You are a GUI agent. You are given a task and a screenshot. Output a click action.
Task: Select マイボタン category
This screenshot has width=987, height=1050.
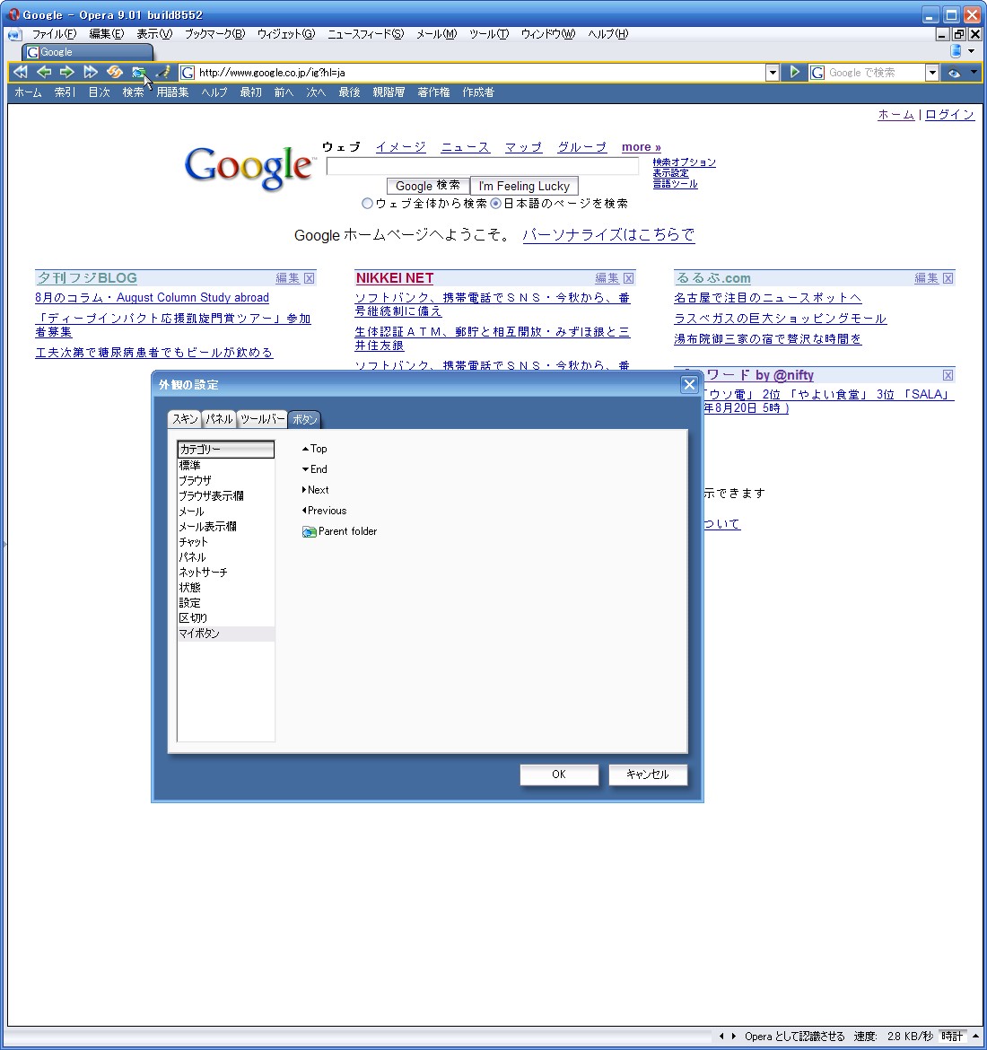tap(225, 634)
